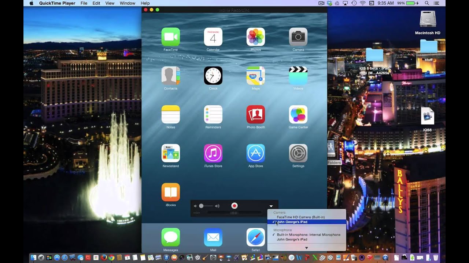Open the Edit menu
The height and width of the screenshot is (263, 469).
click(x=96, y=3)
